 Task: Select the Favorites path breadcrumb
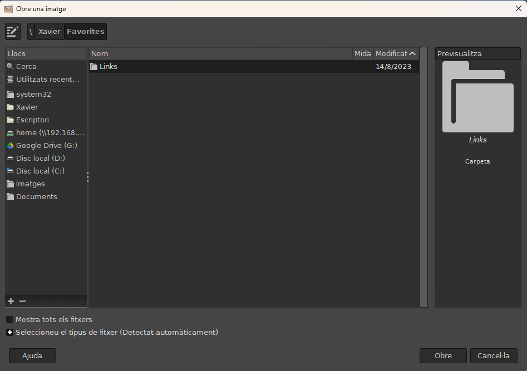(85, 31)
